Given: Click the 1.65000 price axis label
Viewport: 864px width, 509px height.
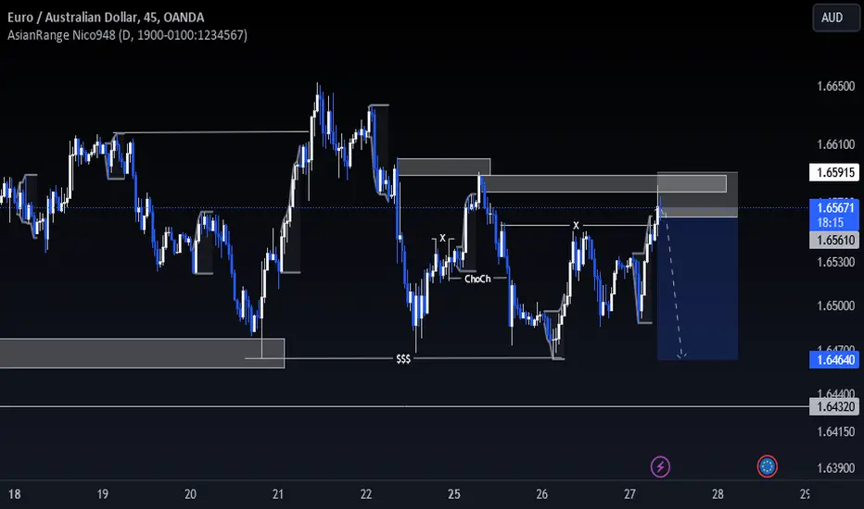Looking at the screenshot, I should tap(836, 305).
